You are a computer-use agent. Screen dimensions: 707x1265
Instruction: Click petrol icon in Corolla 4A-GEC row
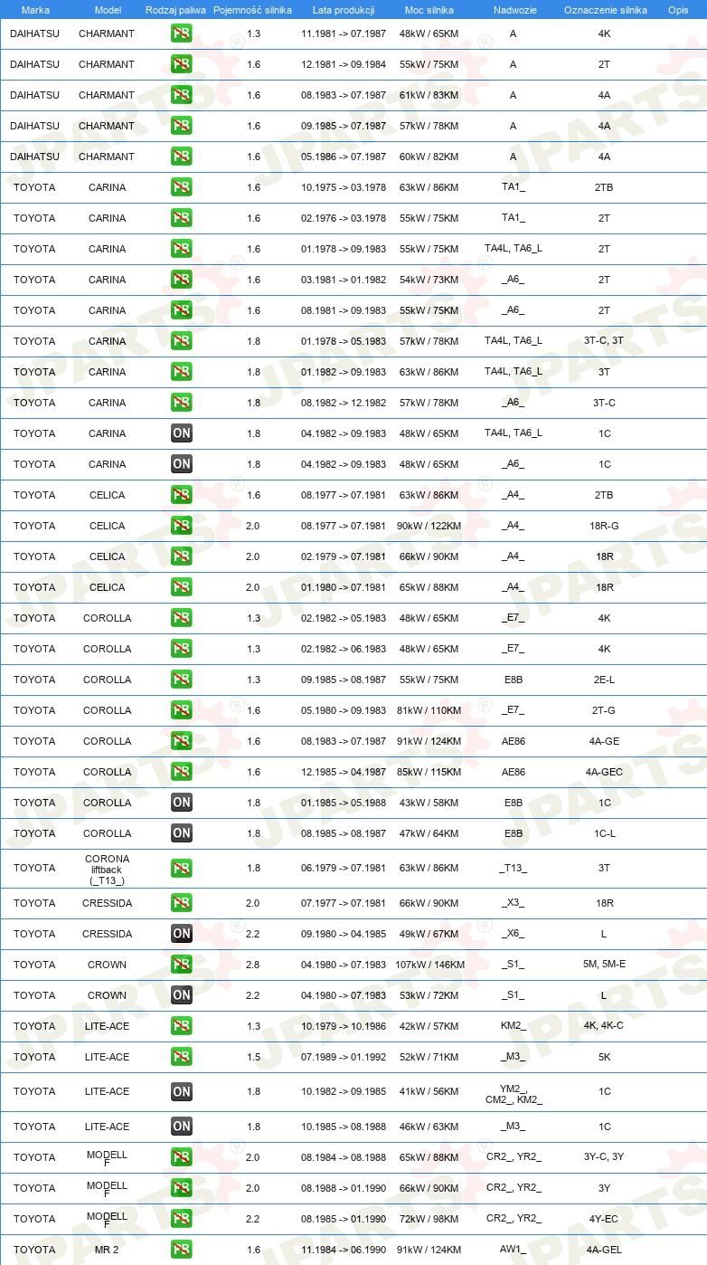tap(182, 772)
